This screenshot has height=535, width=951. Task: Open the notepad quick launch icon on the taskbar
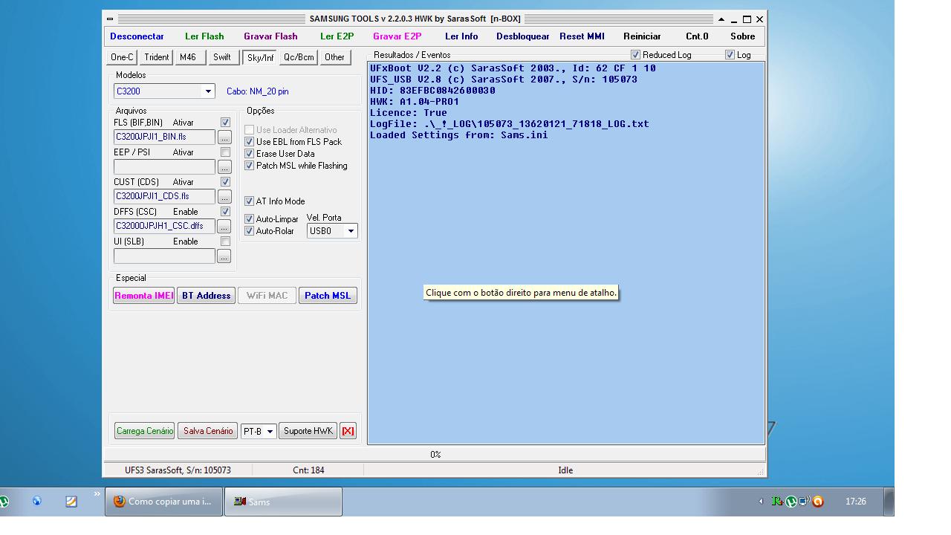click(71, 502)
